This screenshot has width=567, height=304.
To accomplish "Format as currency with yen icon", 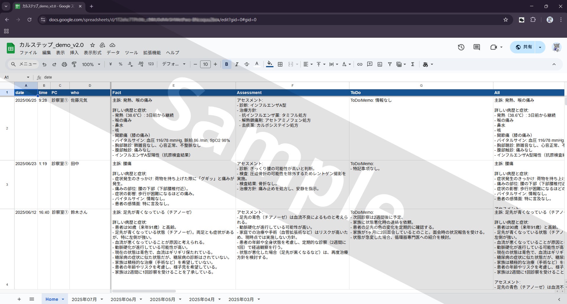I will (111, 64).
